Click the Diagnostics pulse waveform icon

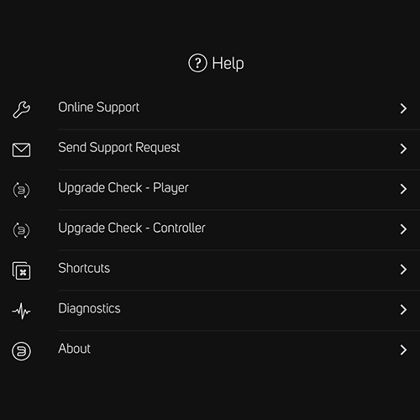(x=21, y=311)
